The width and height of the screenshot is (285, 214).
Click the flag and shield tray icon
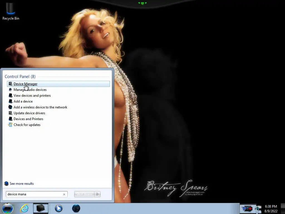247,208
